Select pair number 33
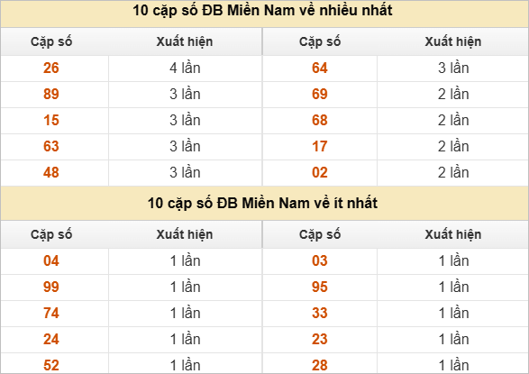The image size is (529, 374). pos(320,314)
